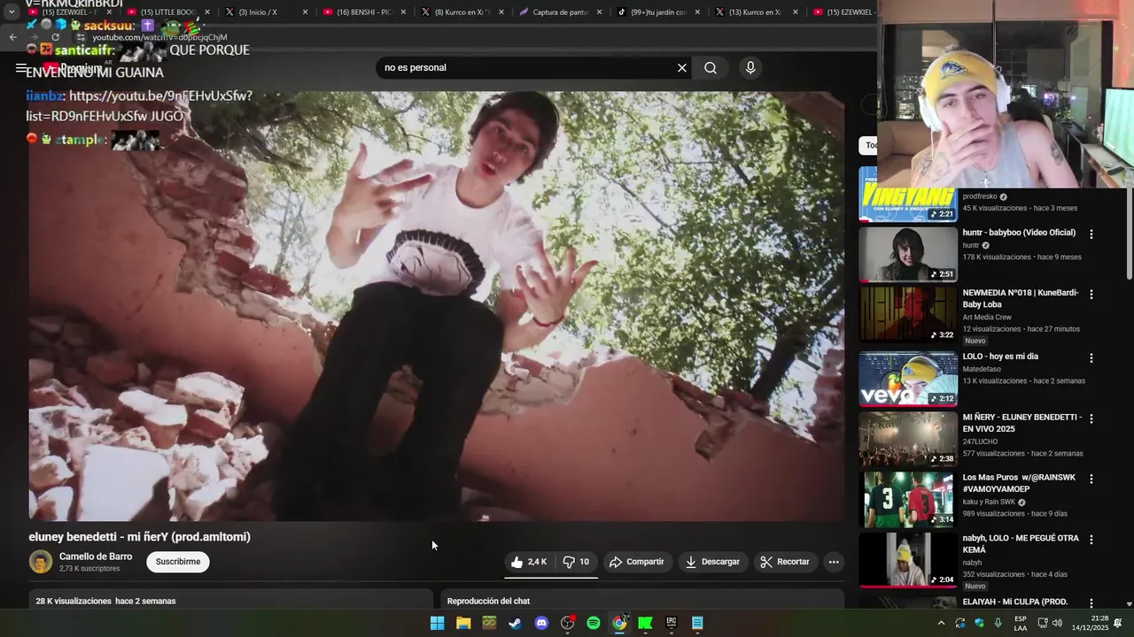Start voice search with the microphone icon
1134x637 pixels.
pyautogui.click(x=750, y=68)
